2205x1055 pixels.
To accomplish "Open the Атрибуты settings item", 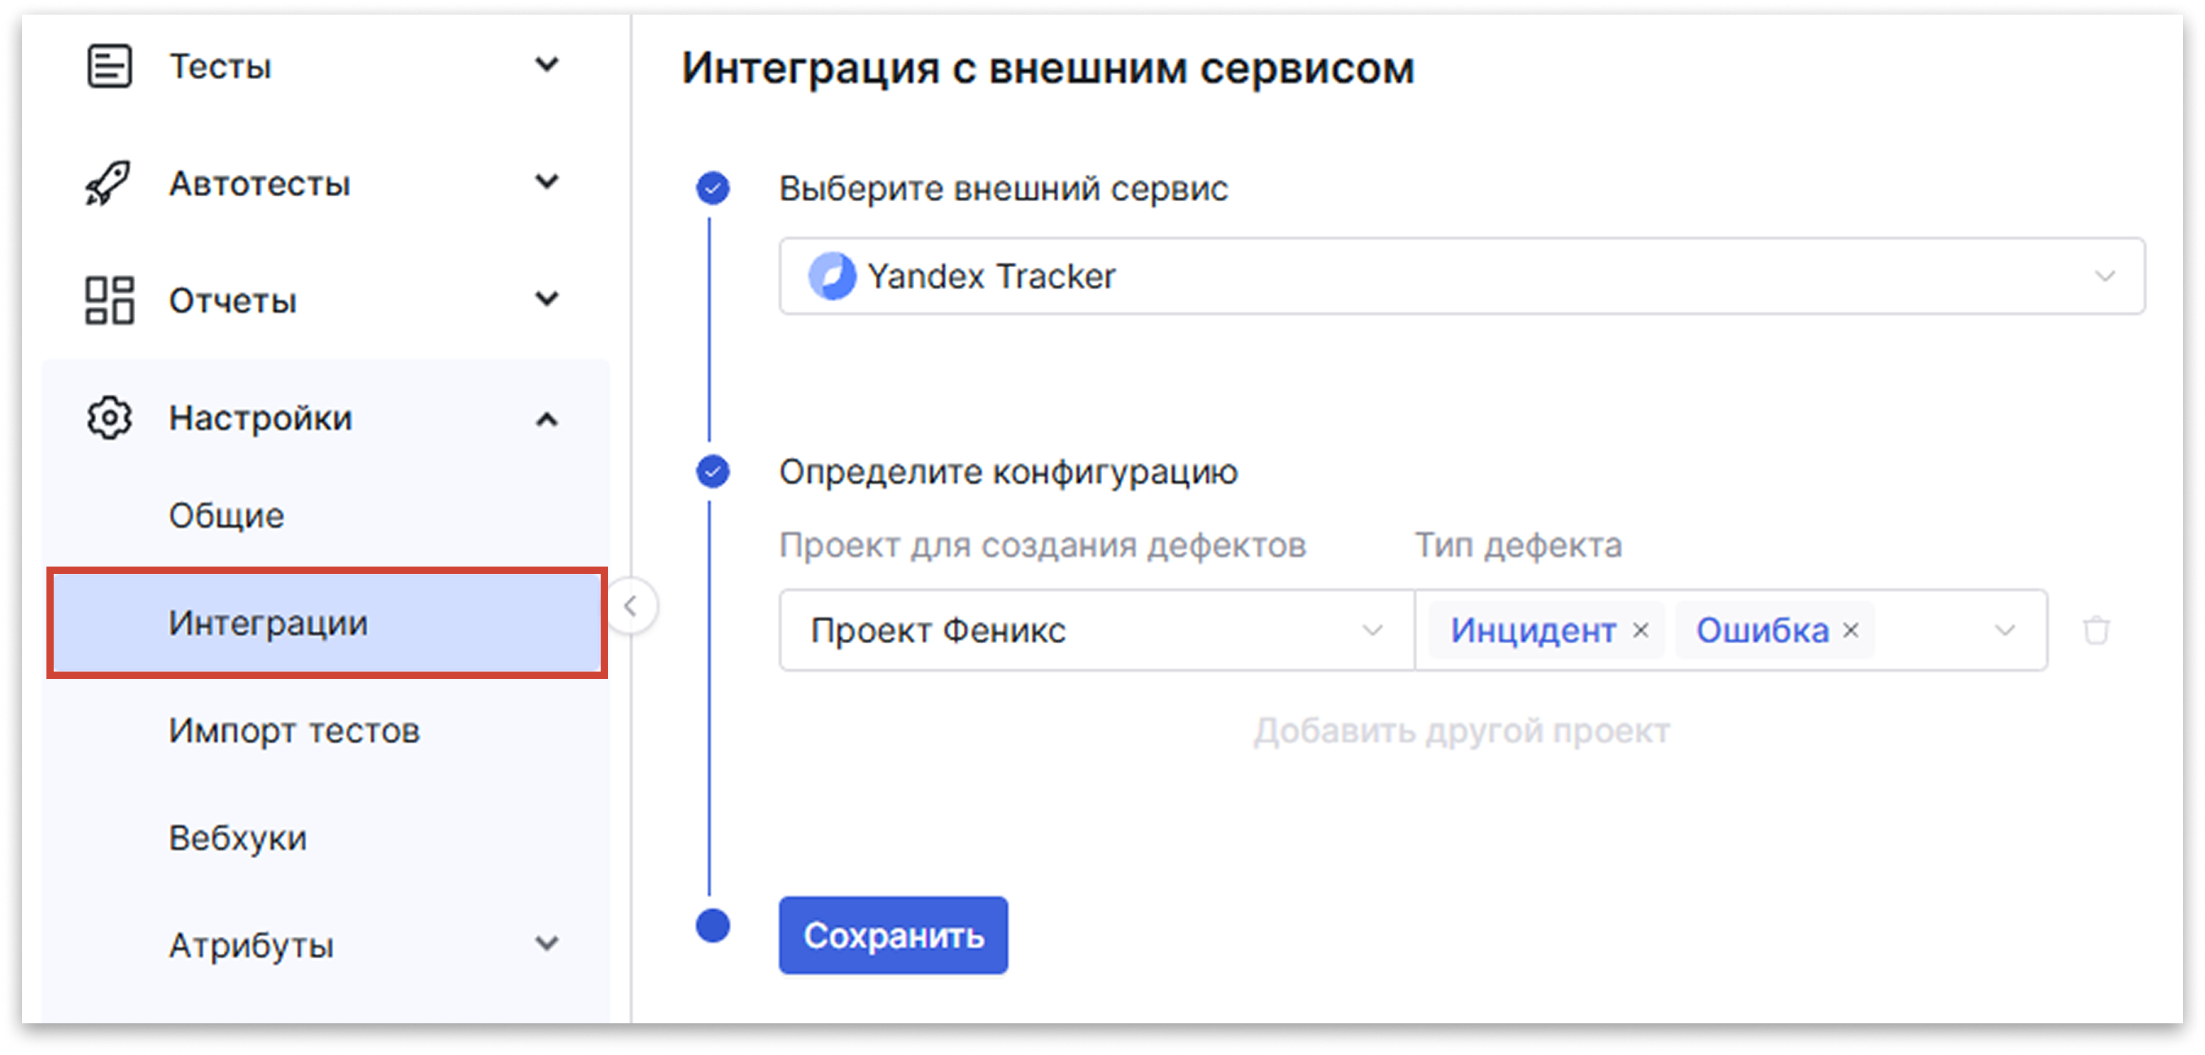I will coord(251,945).
